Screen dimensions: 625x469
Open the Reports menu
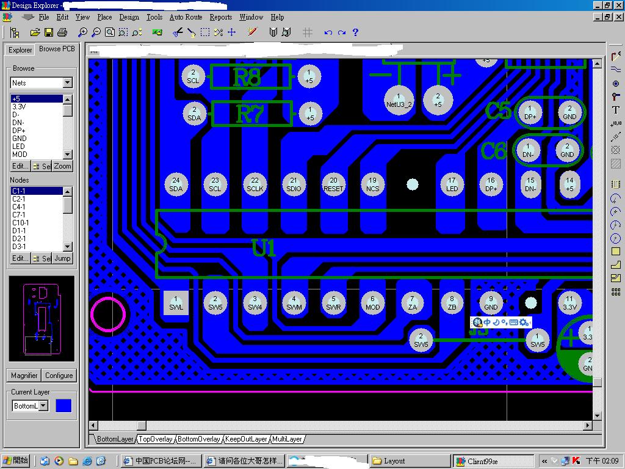point(221,17)
